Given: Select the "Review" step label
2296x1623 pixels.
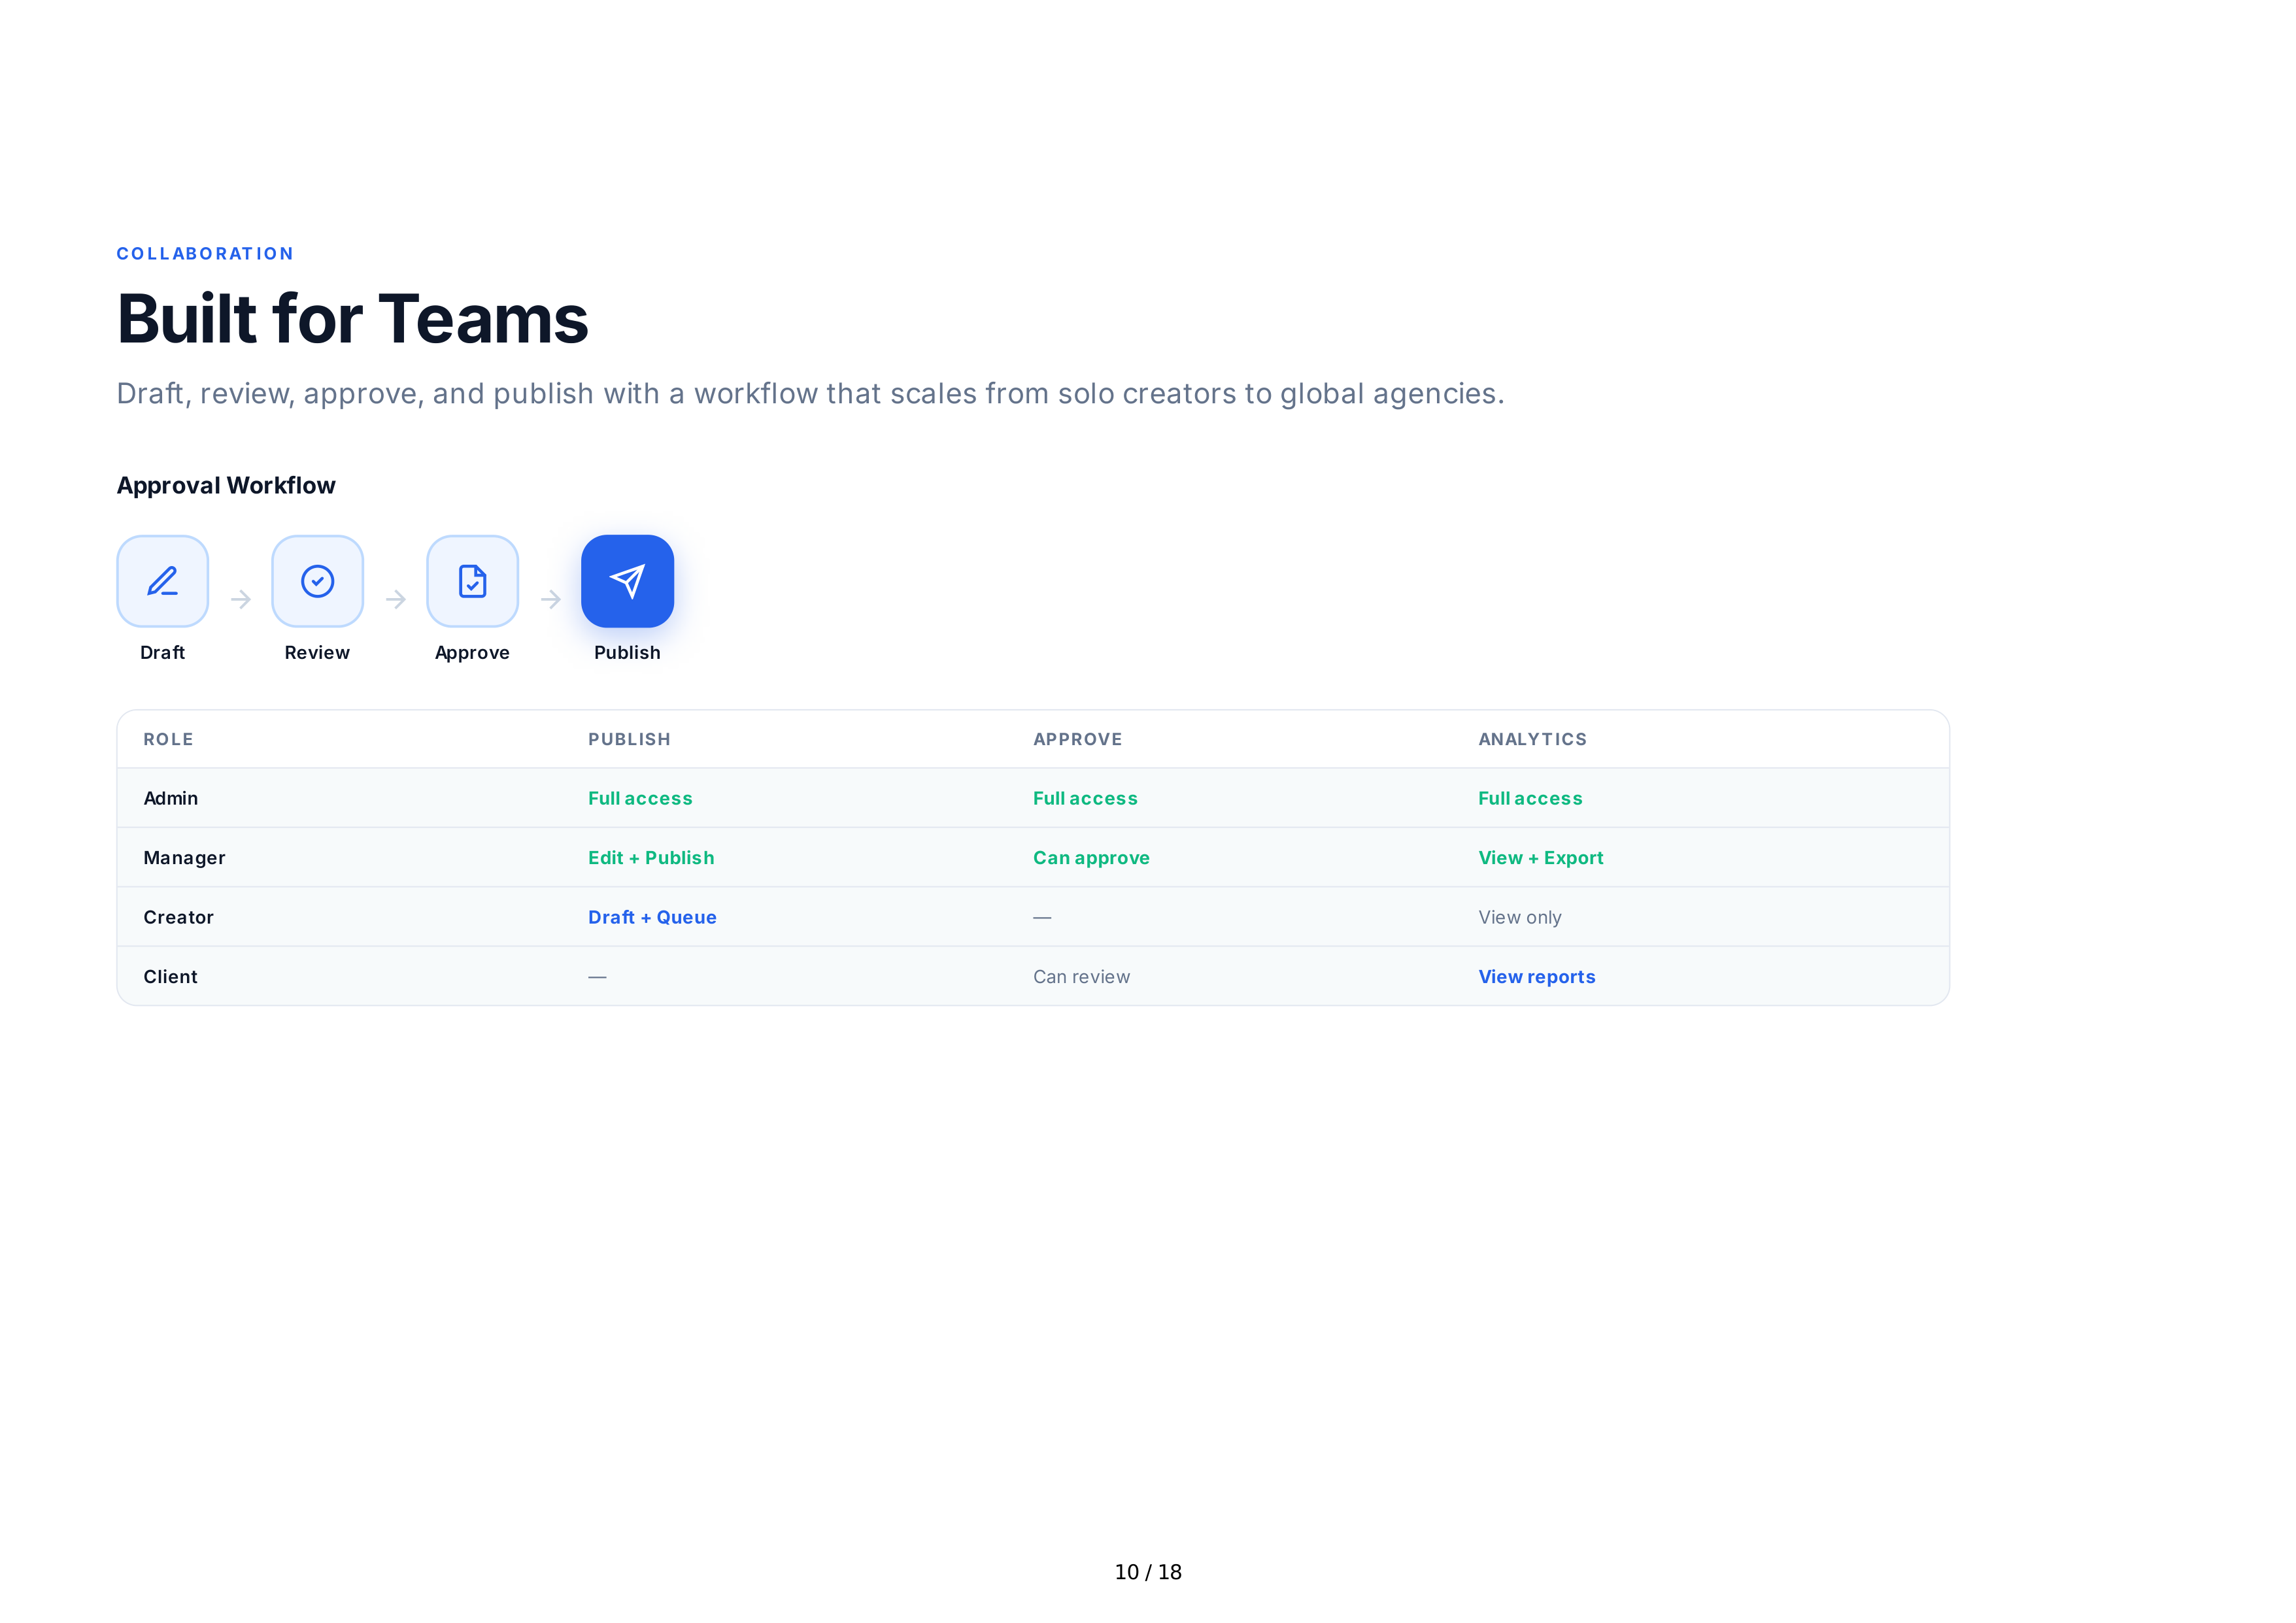Looking at the screenshot, I should coord(317,652).
